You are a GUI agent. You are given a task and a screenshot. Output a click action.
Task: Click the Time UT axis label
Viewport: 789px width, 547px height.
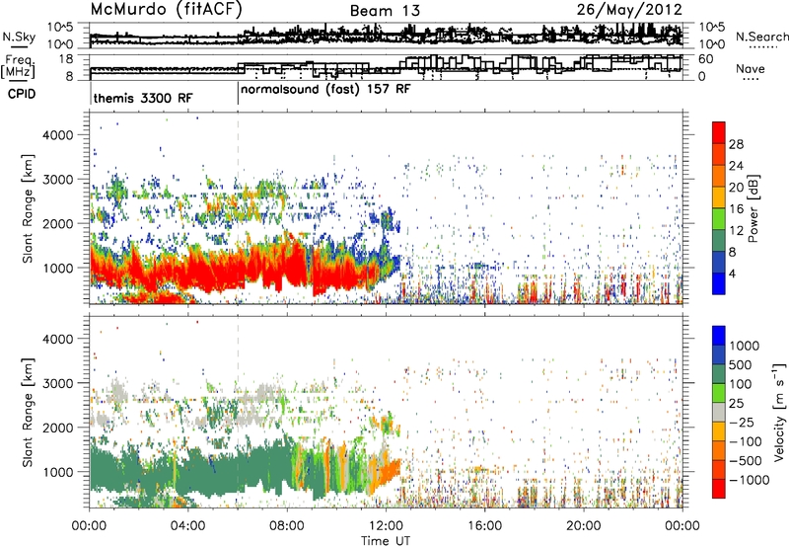[386, 541]
